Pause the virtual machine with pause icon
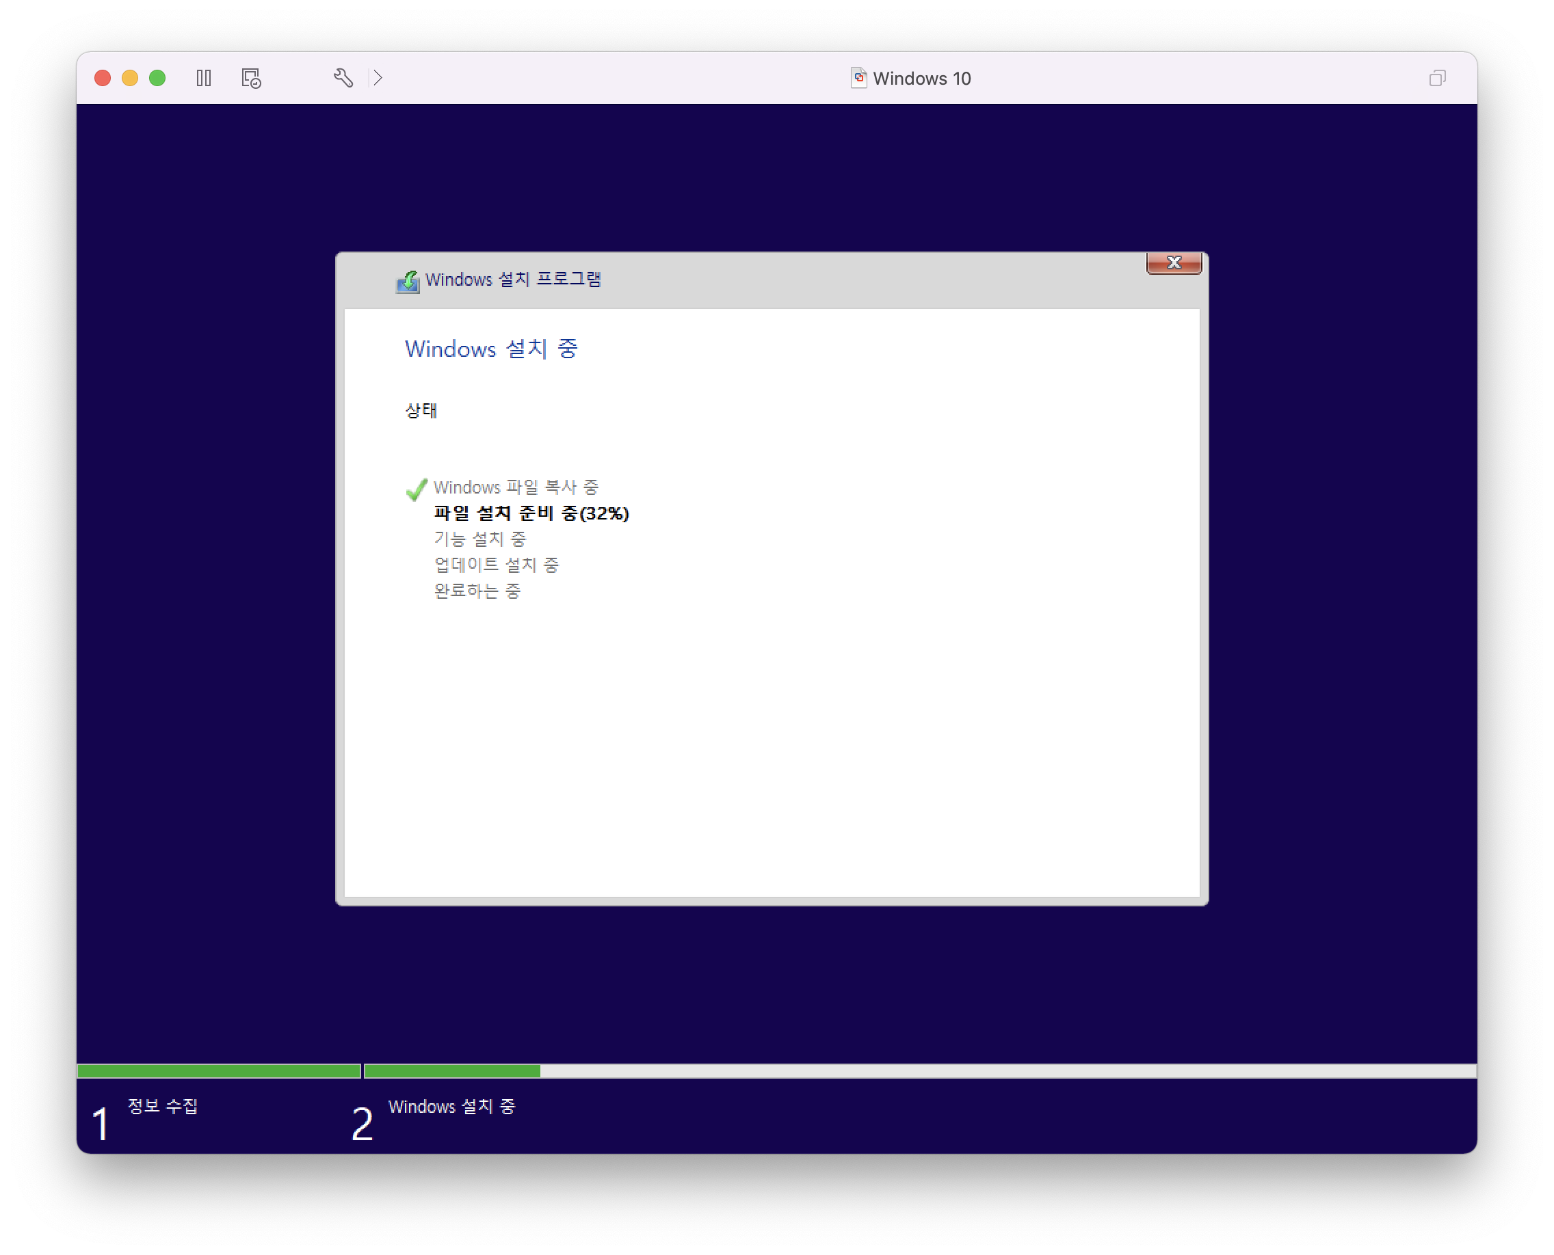This screenshot has height=1255, width=1554. (x=204, y=78)
